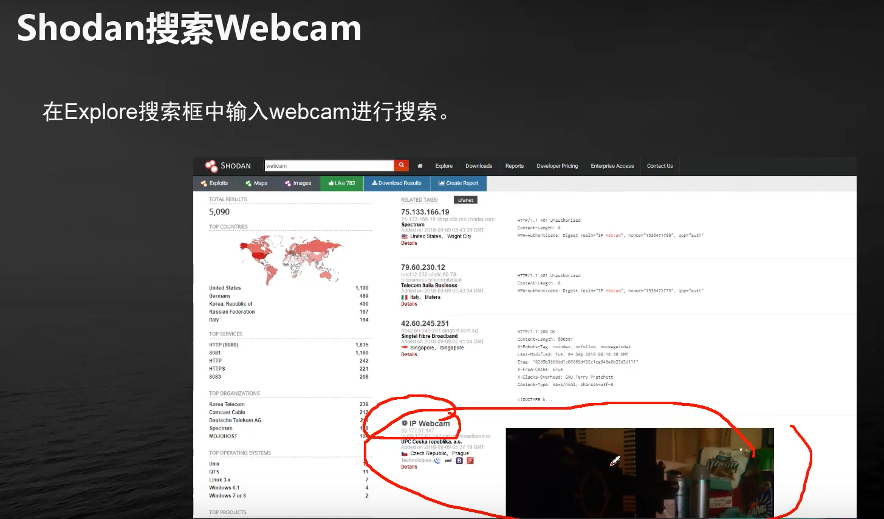This screenshot has height=519, width=884.
Task: Click the Prague location text
Action: point(461,453)
